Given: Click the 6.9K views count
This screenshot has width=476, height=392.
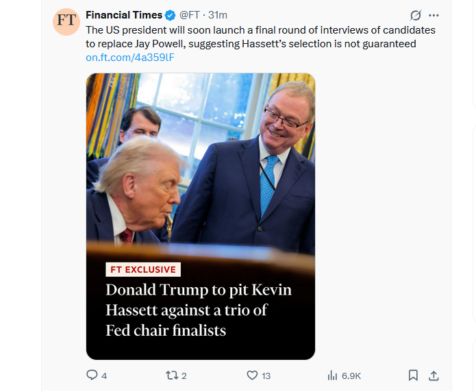Looking at the screenshot, I should pos(351,376).
